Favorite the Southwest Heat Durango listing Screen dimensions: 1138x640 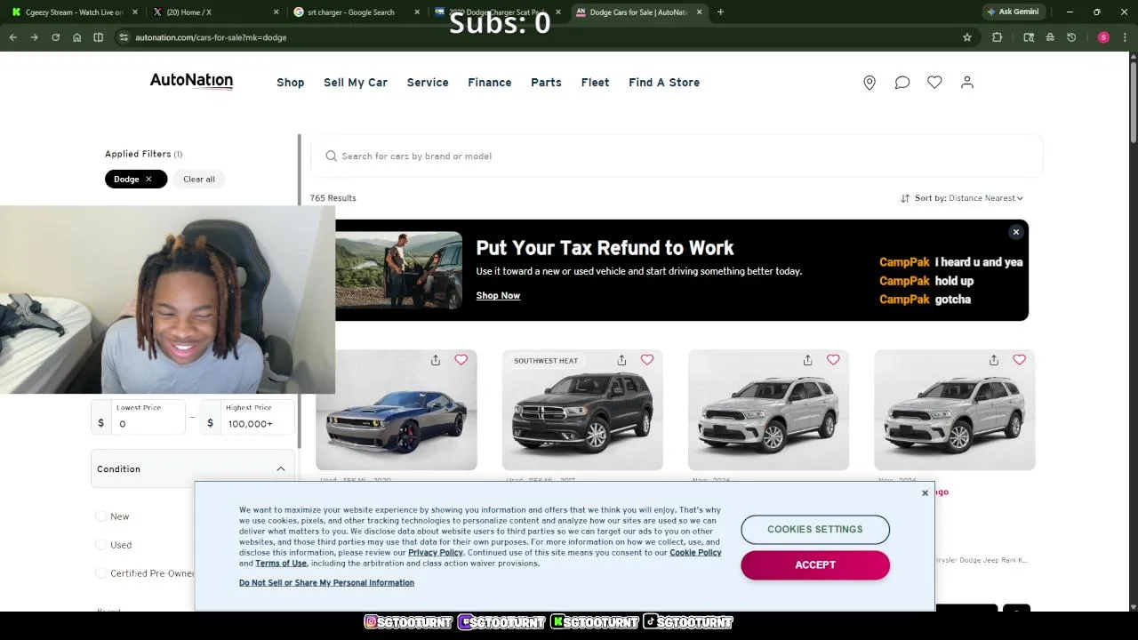(x=647, y=360)
